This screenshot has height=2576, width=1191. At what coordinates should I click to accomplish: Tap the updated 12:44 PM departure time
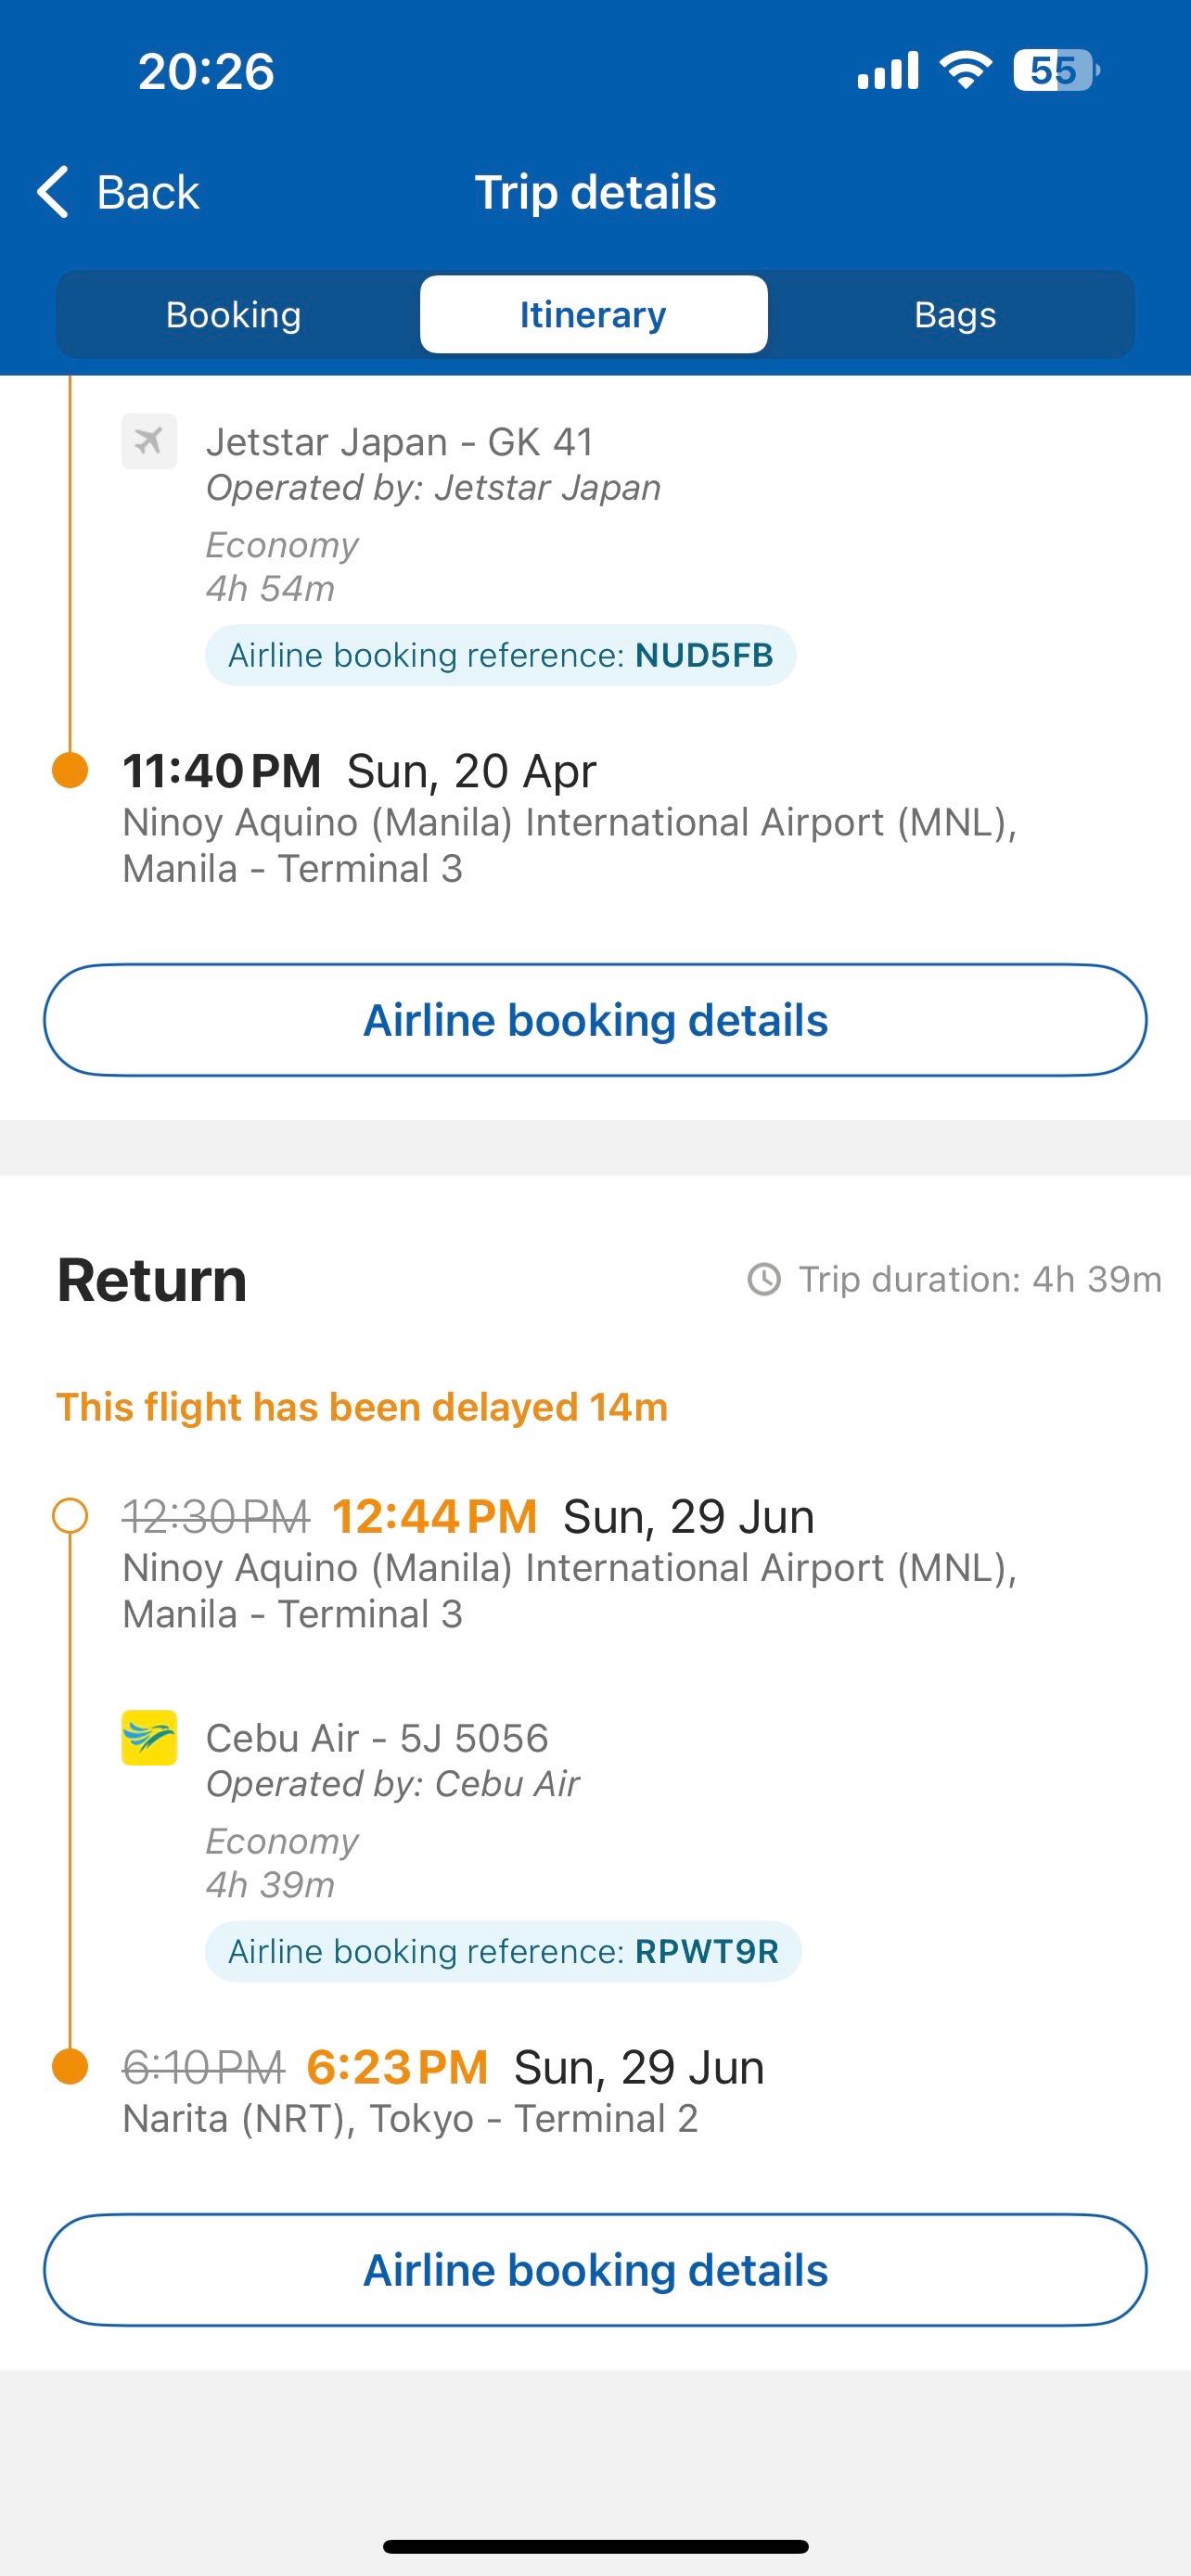coord(434,1516)
